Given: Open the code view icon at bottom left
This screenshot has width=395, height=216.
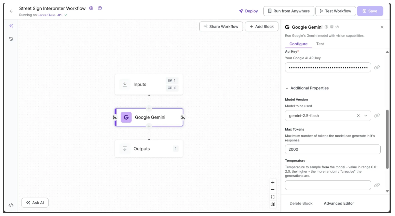Looking at the screenshot, I should [11, 205].
